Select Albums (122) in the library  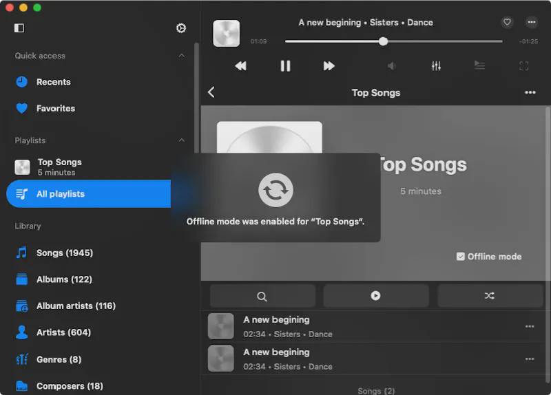click(x=63, y=279)
